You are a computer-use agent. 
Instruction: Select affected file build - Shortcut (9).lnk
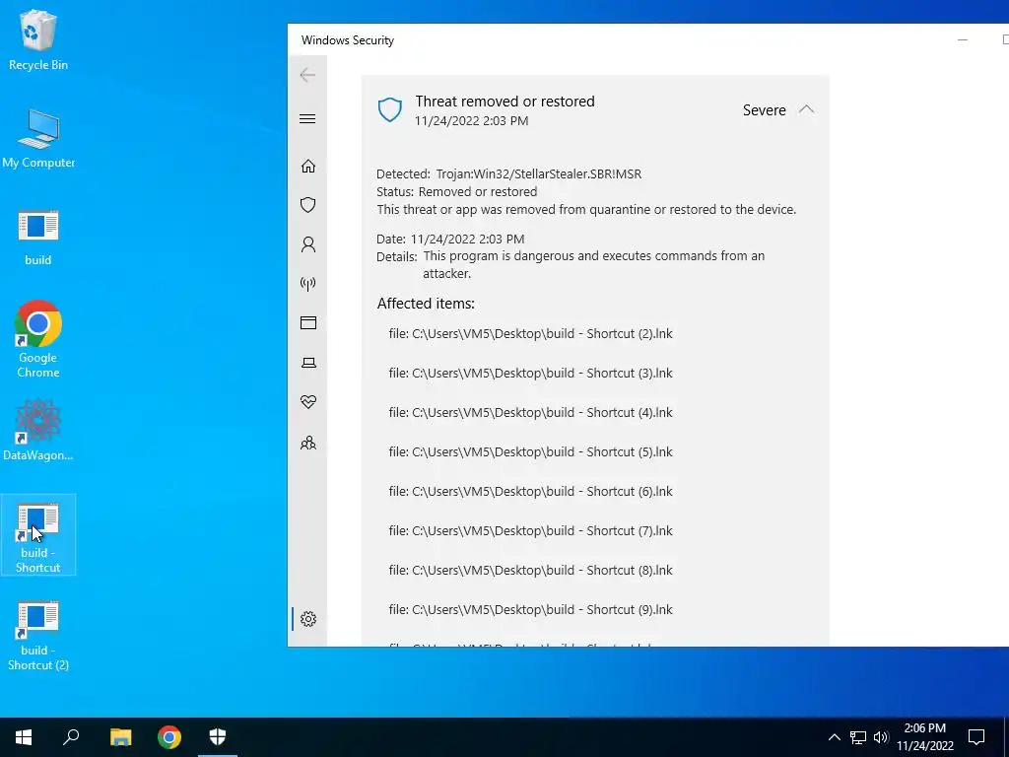pyautogui.click(x=530, y=609)
